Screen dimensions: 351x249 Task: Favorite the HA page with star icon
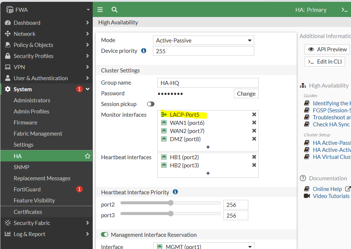(88, 156)
